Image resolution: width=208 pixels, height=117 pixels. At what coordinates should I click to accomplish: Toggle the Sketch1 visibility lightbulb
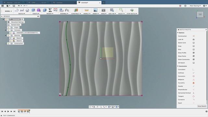point(11,38)
